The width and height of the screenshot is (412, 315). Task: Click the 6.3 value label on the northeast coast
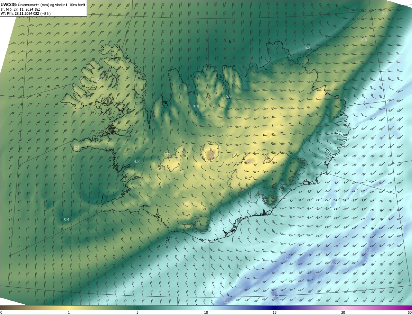[x=307, y=48]
